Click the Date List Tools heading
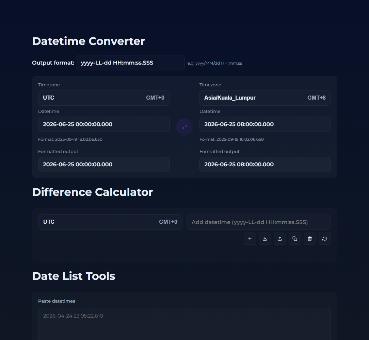369x340 pixels. 74,276
